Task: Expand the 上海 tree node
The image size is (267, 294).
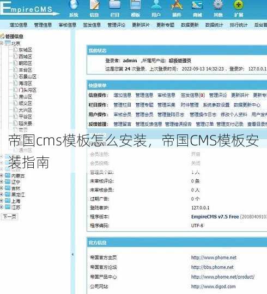Action: (2, 201)
